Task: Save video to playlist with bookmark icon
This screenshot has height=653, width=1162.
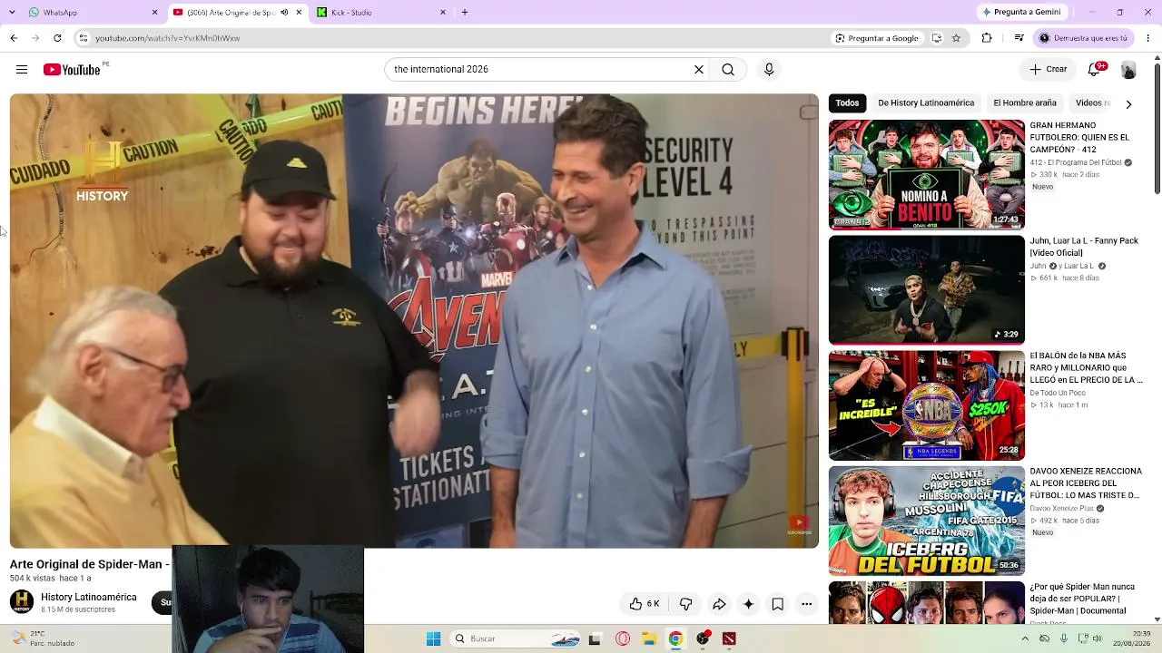Action: 778,604
